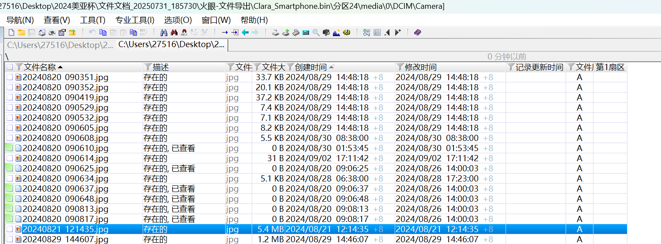Click the two-column list layout icon
The width and height of the screenshot is (661, 244).
coord(377,33)
